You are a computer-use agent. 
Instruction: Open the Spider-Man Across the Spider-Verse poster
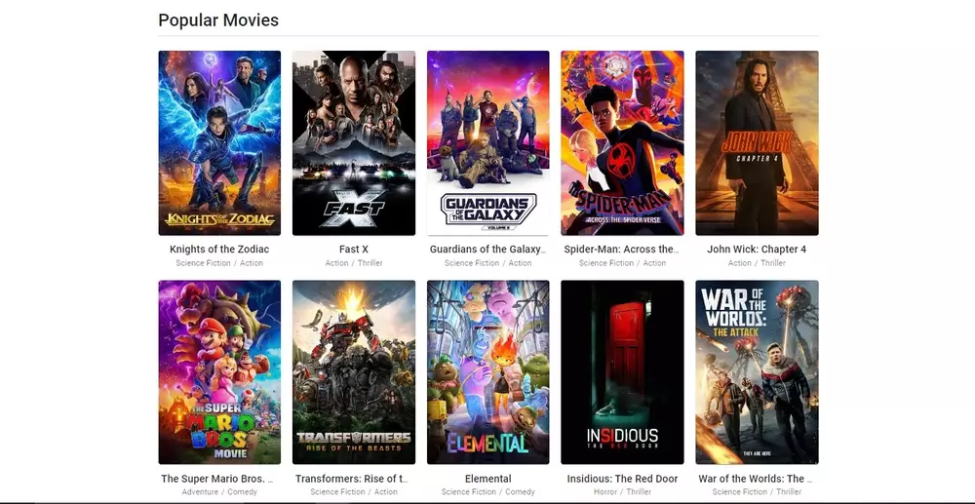622,143
